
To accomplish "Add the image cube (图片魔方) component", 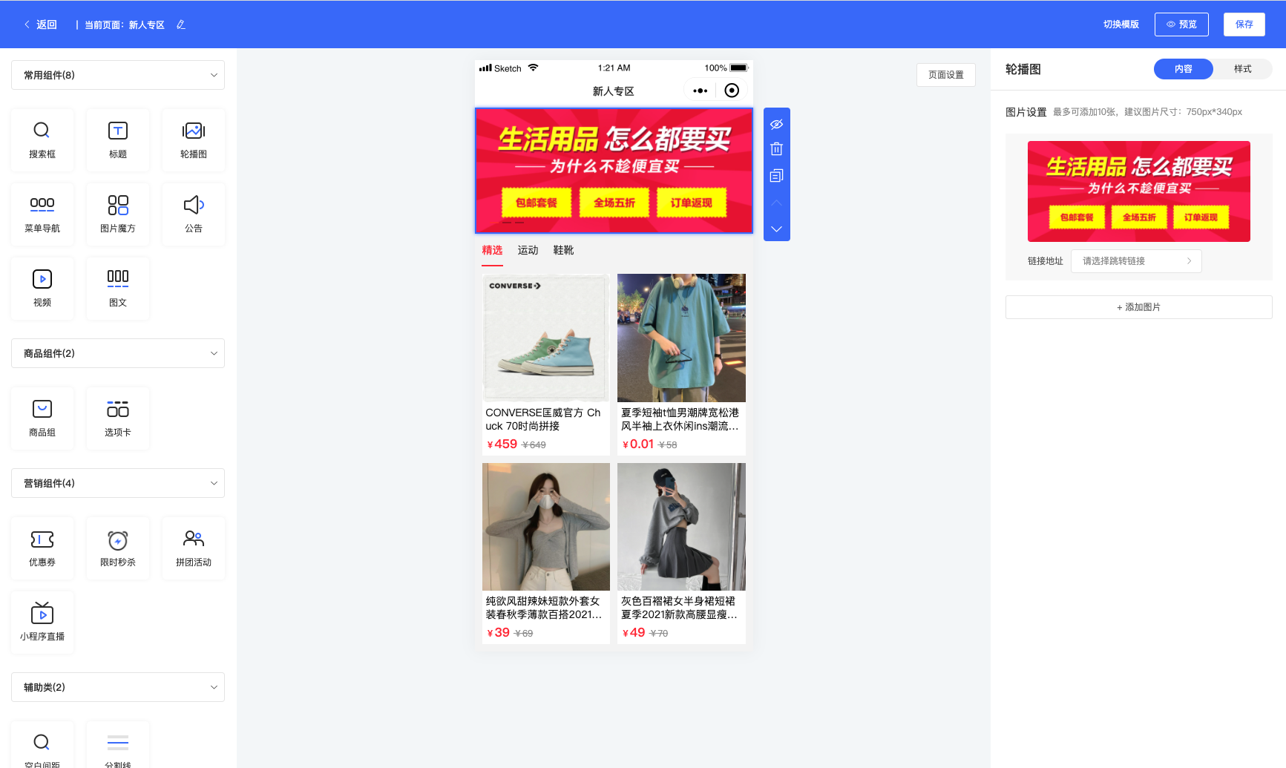I will coord(118,214).
